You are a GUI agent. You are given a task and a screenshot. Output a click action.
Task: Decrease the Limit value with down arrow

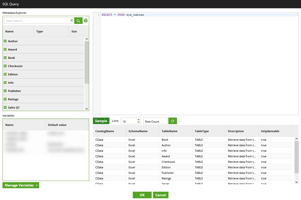point(138,122)
